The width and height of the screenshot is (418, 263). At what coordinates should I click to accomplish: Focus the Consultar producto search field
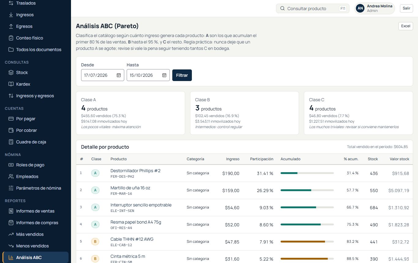click(313, 9)
